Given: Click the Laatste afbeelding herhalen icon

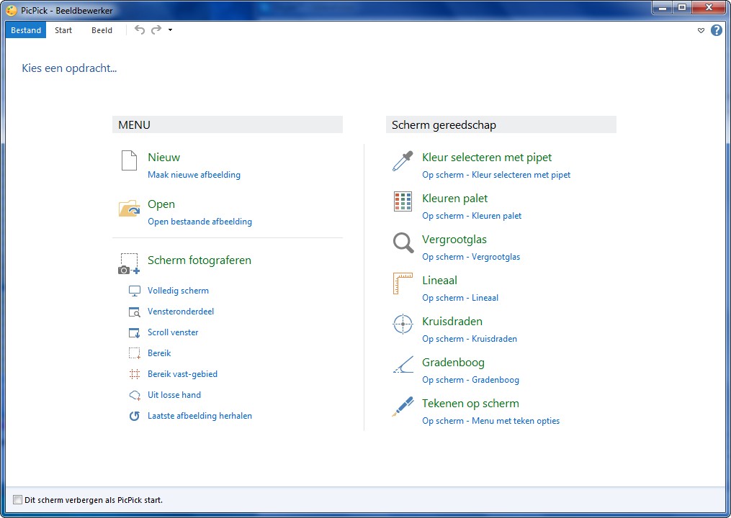Looking at the screenshot, I should click(x=134, y=416).
